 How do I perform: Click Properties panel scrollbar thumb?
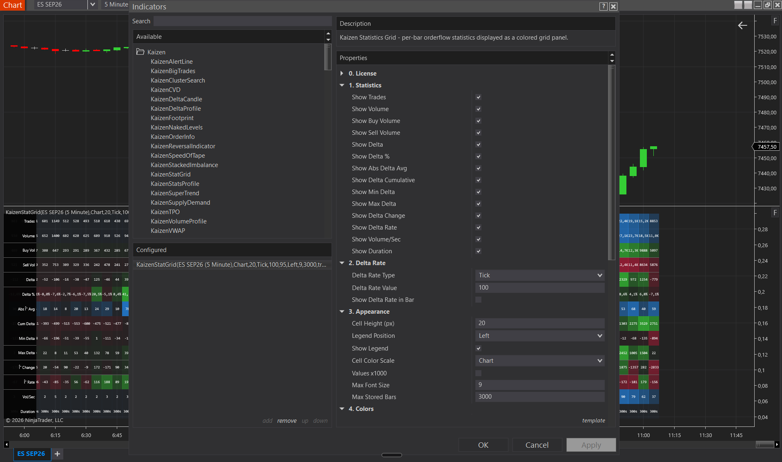click(x=611, y=163)
